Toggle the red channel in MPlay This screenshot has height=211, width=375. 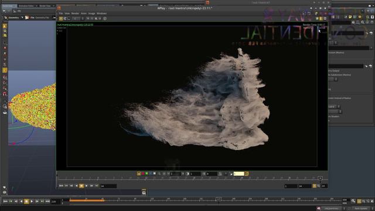(x=143, y=173)
